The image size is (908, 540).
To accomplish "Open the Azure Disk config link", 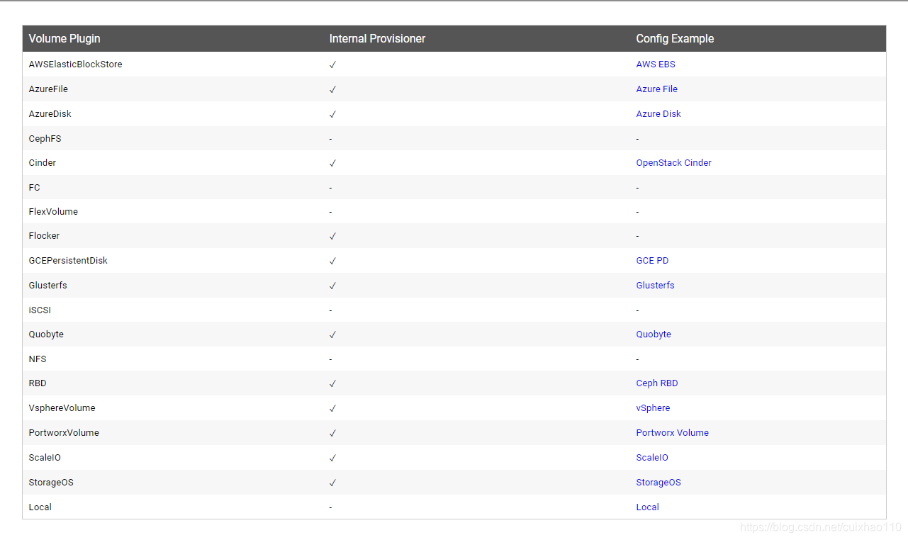I will pos(658,113).
